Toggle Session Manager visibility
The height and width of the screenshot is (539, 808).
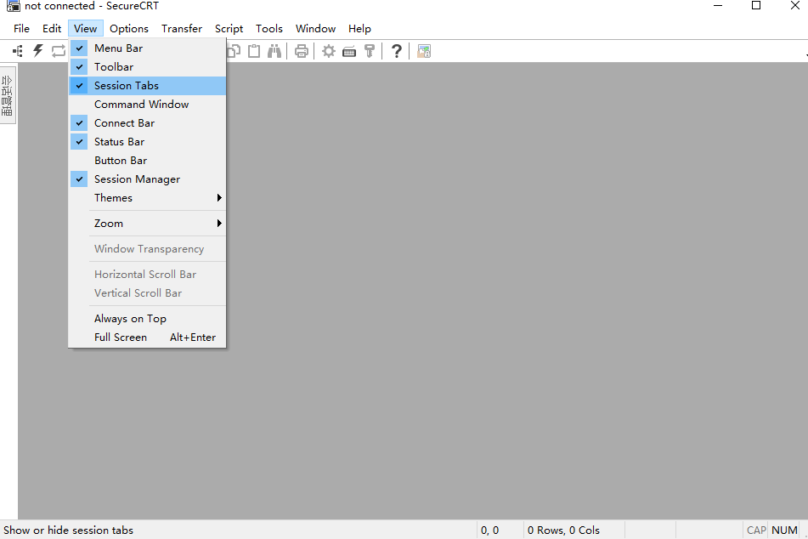(x=147, y=179)
